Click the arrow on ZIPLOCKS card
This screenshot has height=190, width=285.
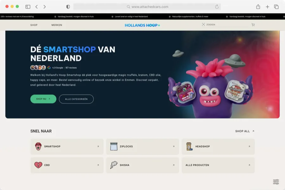(174, 146)
